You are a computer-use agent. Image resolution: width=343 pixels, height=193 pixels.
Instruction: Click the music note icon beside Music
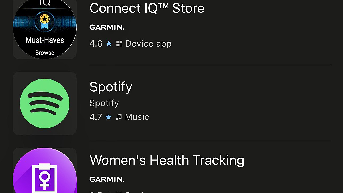pos(119,117)
